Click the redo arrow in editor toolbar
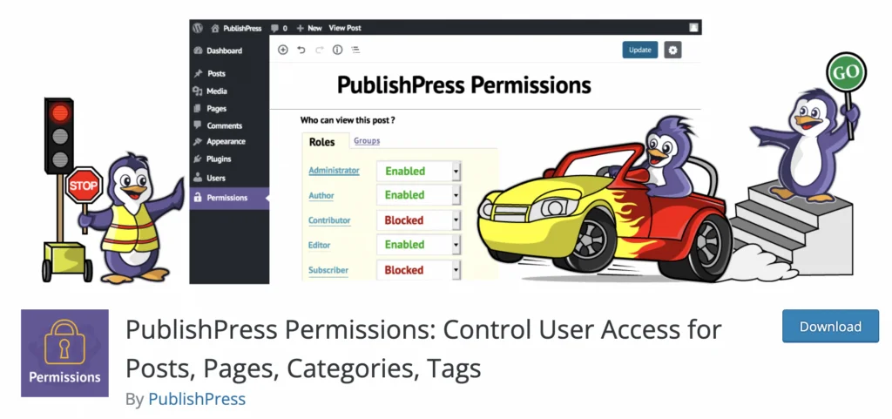 pyautogui.click(x=319, y=50)
